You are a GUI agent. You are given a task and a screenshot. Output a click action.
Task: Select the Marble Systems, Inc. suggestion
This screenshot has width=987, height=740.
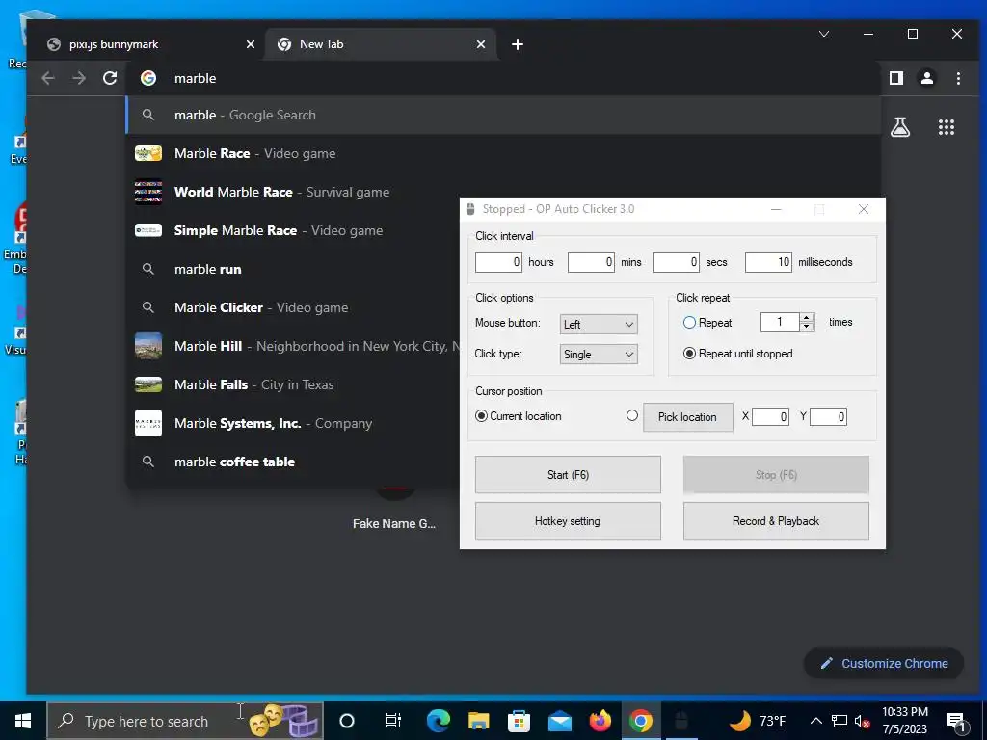coord(293,423)
